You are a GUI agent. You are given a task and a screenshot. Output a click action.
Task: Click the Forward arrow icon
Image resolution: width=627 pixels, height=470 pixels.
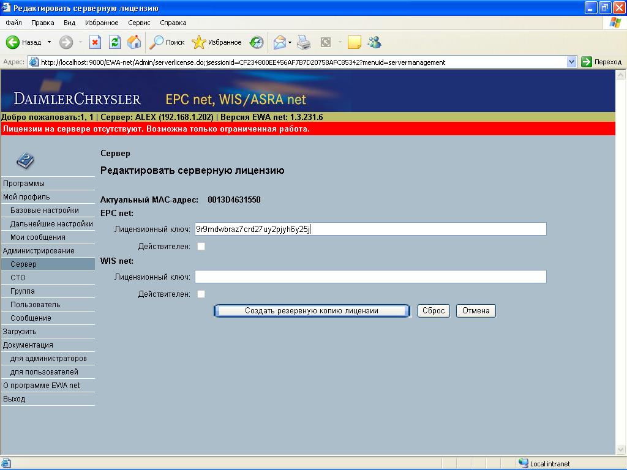coord(66,42)
